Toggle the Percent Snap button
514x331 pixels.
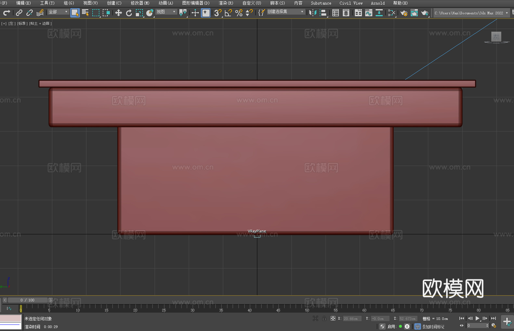239,13
